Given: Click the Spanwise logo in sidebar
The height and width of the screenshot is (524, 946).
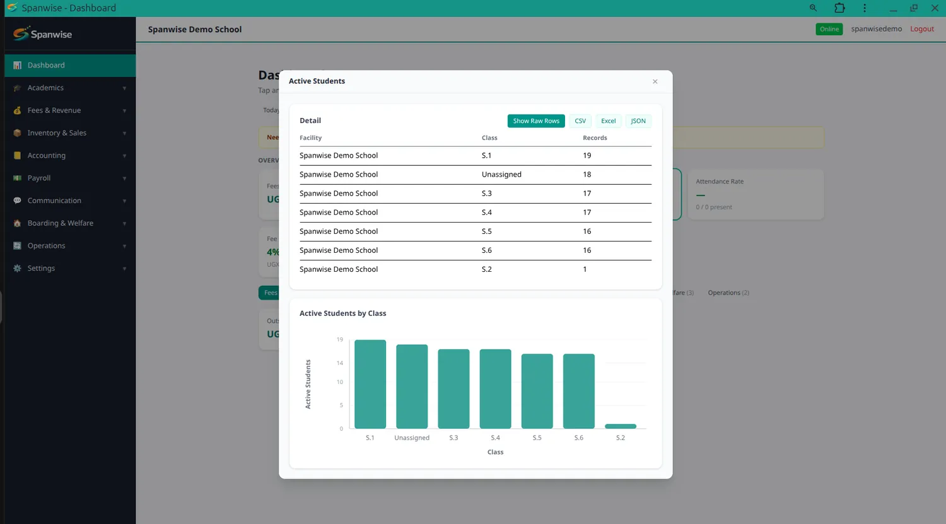Looking at the screenshot, I should [43, 34].
